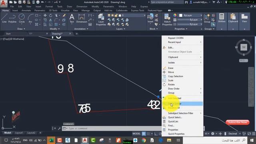Click the customization icon in command line
This screenshot has width=256, height=144.
[x=59, y=128]
